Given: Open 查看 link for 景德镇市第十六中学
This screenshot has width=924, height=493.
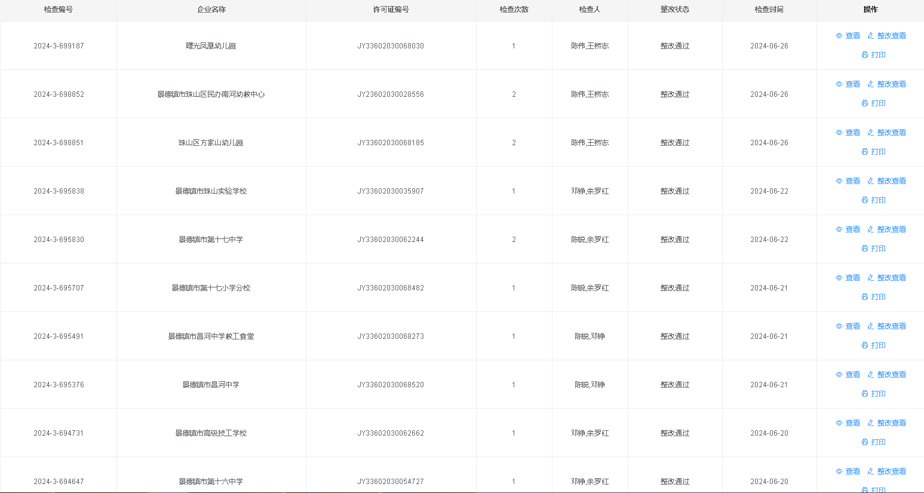Looking at the screenshot, I should pos(852,471).
